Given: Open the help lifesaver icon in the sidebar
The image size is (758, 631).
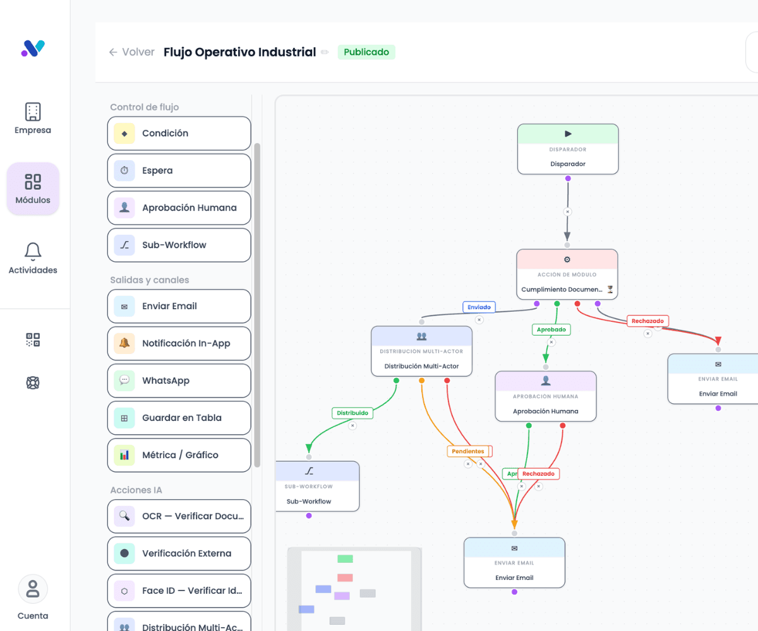Looking at the screenshot, I should [33, 382].
